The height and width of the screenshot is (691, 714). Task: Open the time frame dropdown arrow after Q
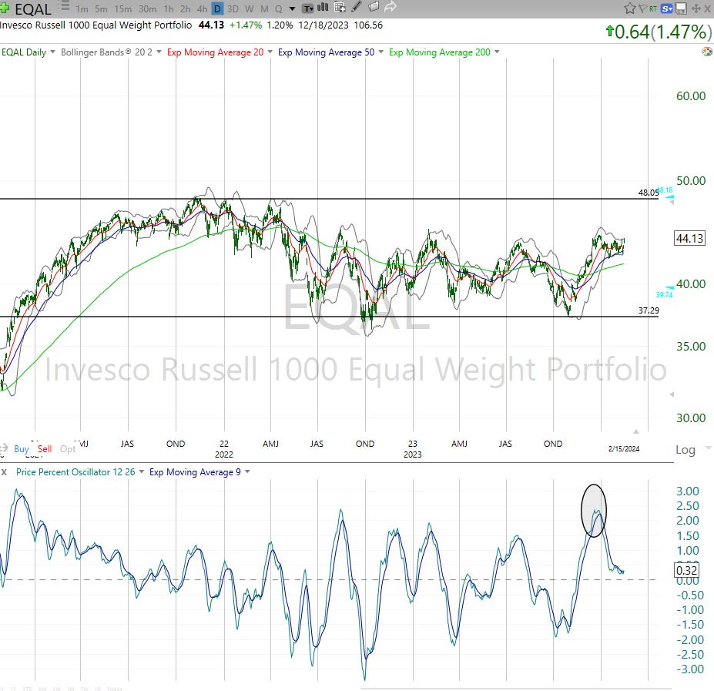(292, 8)
